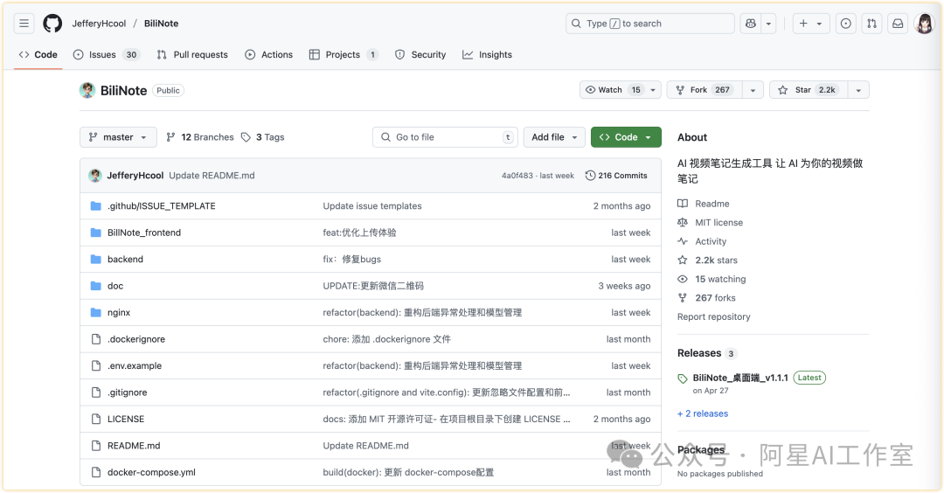Expand the Fork options caret
Viewport: 944px width, 493px height.
(x=753, y=90)
